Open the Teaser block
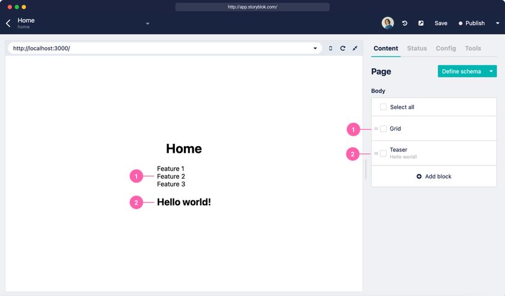This screenshot has width=505, height=296. (x=434, y=153)
